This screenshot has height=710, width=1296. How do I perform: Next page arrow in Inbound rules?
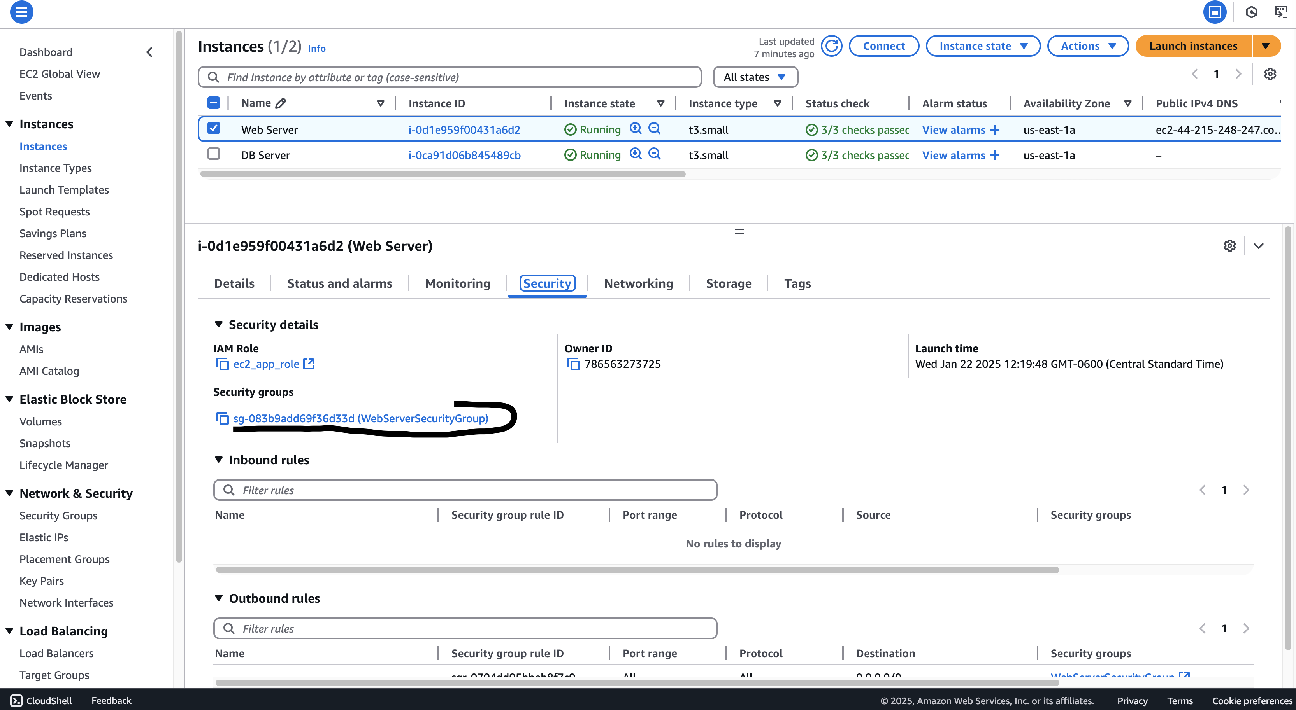click(1246, 490)
